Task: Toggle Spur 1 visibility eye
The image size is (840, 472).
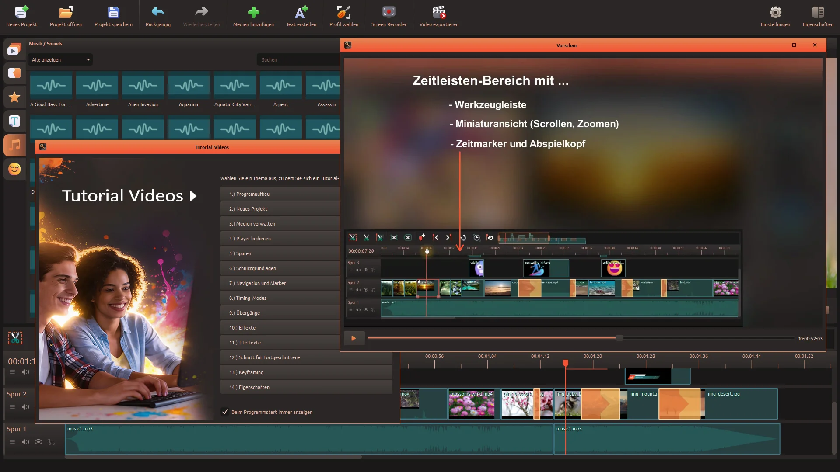Action: [x=38, y=442]
